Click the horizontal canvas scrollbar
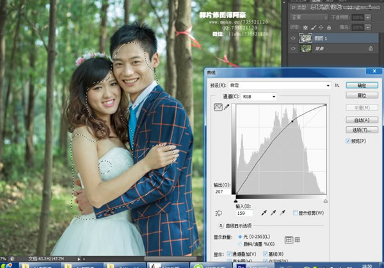 click(170, 258)
